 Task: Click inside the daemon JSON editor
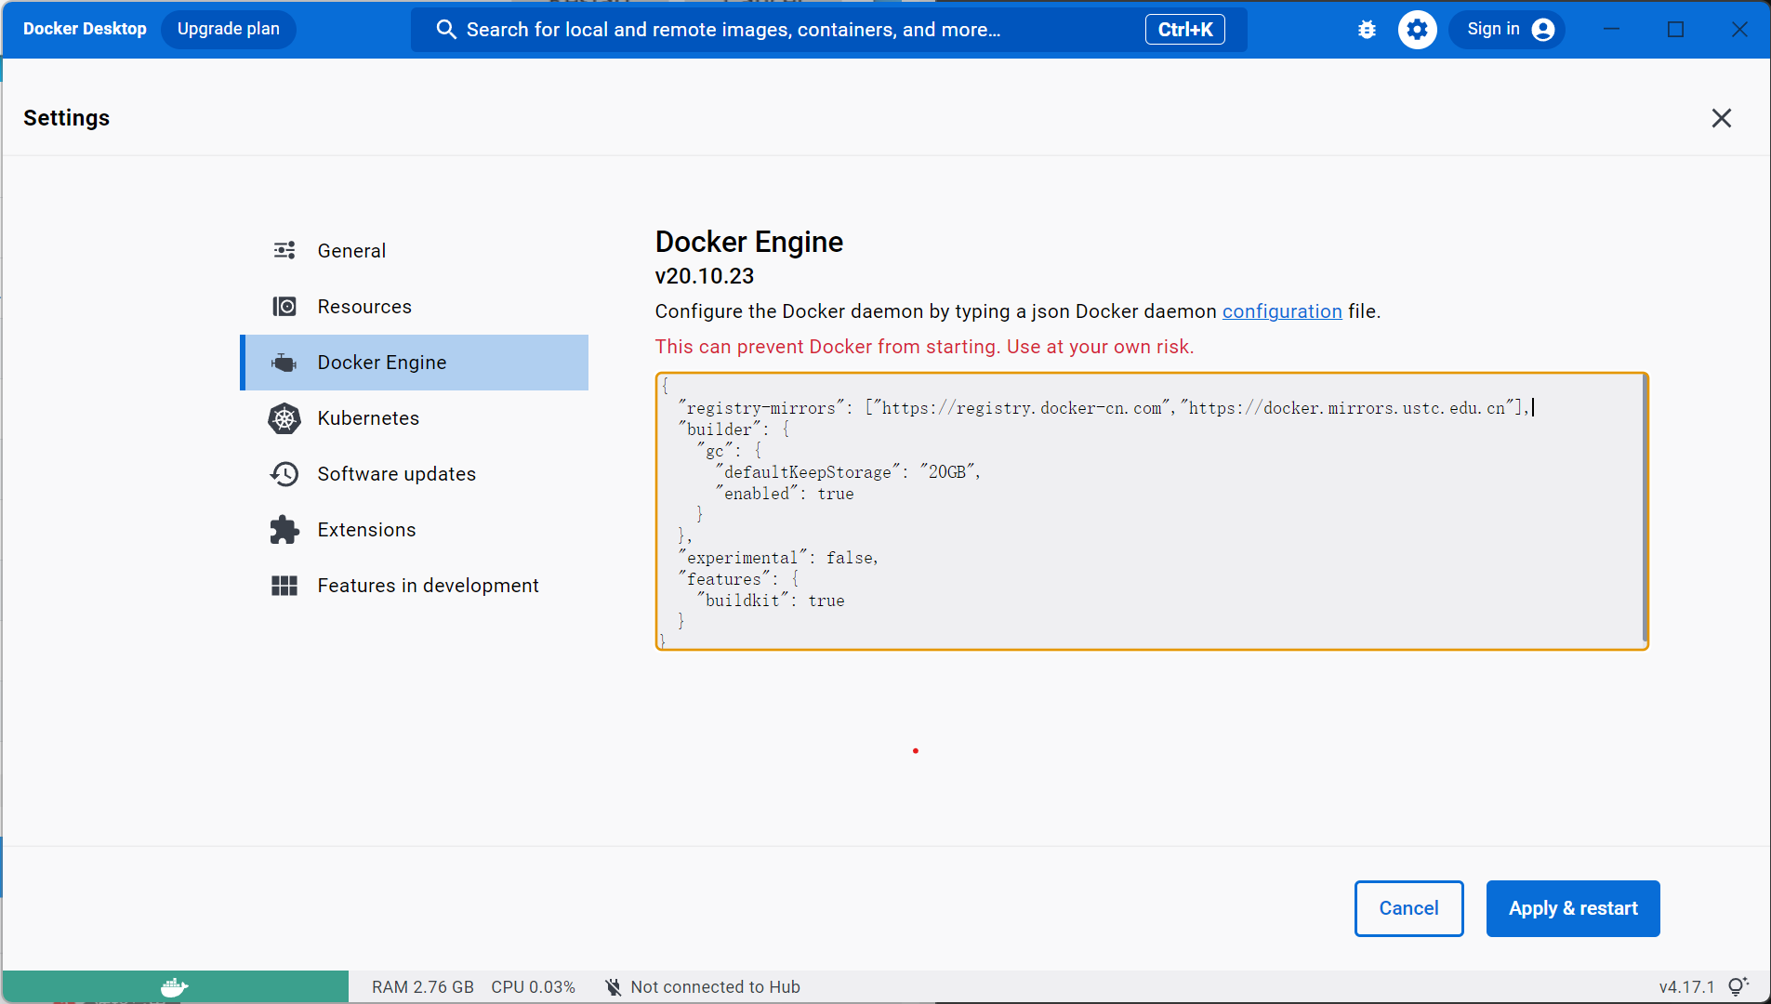coord(1151,511)
